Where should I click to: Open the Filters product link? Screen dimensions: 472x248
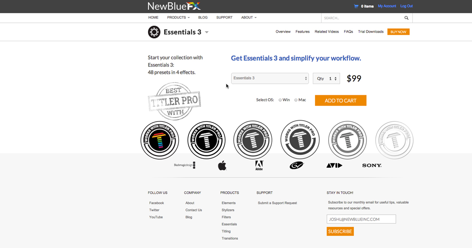226,217
